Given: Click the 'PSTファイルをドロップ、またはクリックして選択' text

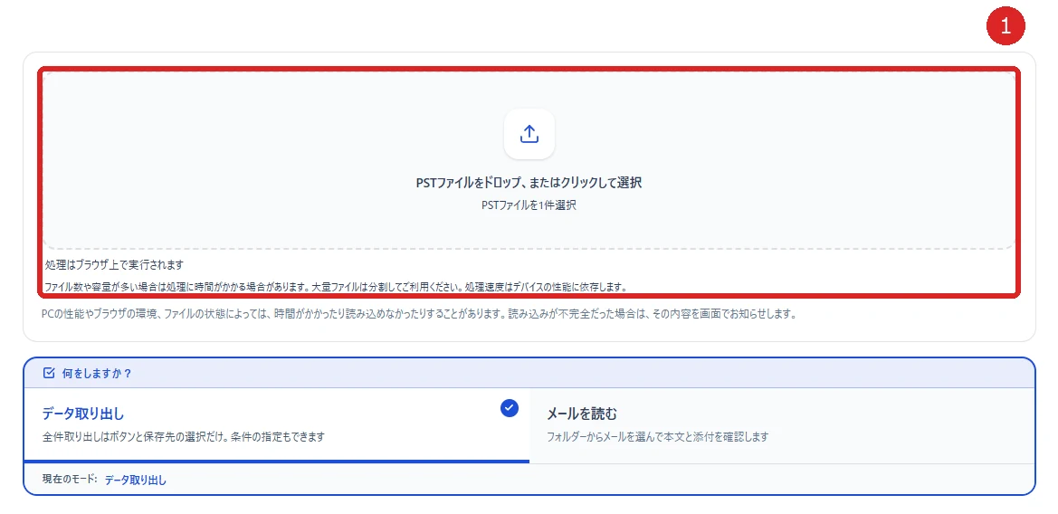Looking at the screenshot, I should click(529, 183).
